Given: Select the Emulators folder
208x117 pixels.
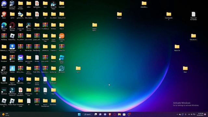Looking at the screenshot, I should (4, 58).
